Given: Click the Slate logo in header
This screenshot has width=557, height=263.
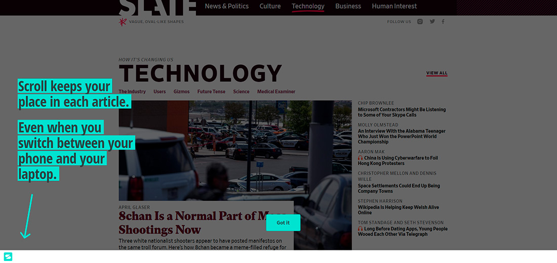Looking at the screenshot, I should click(x=157, y=7).
